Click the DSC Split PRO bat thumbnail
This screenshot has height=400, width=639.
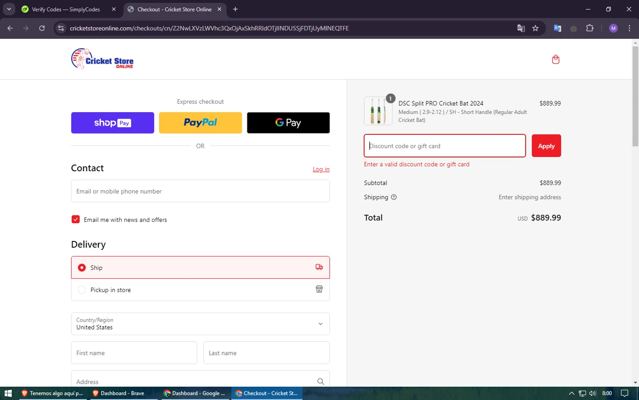(378, 111)
